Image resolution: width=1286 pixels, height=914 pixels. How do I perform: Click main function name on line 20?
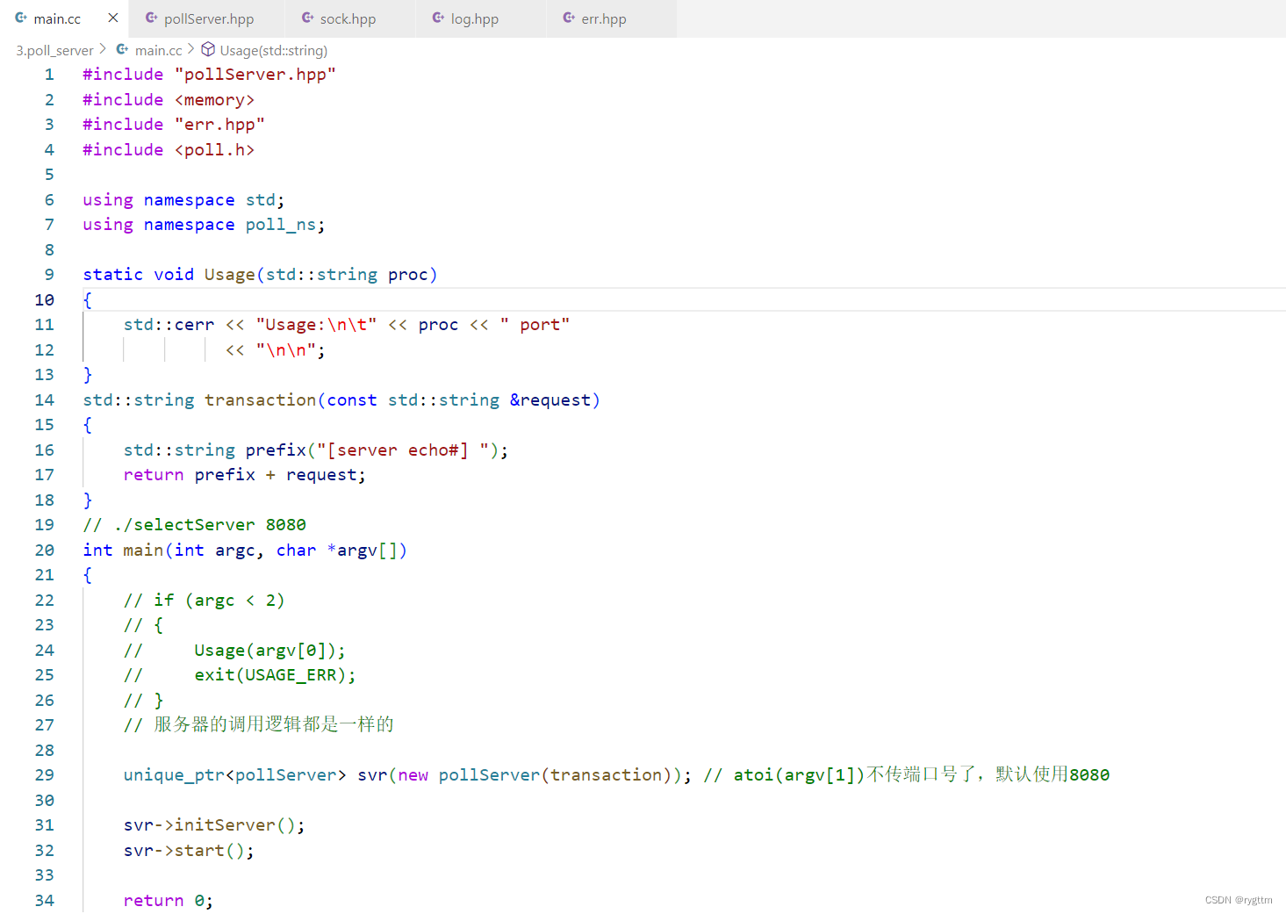click(x=143, y=551)
